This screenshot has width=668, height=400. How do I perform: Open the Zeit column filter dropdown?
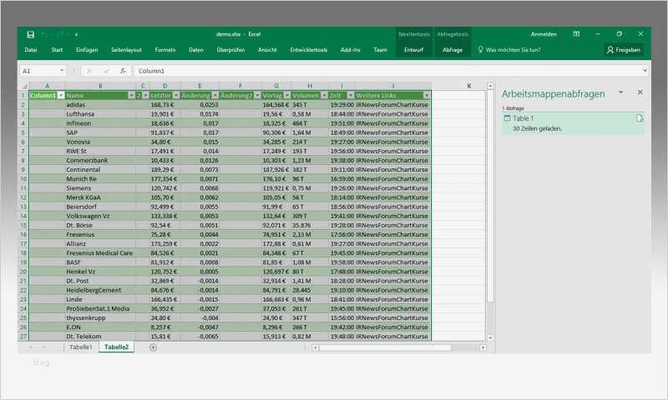(351, 95)
